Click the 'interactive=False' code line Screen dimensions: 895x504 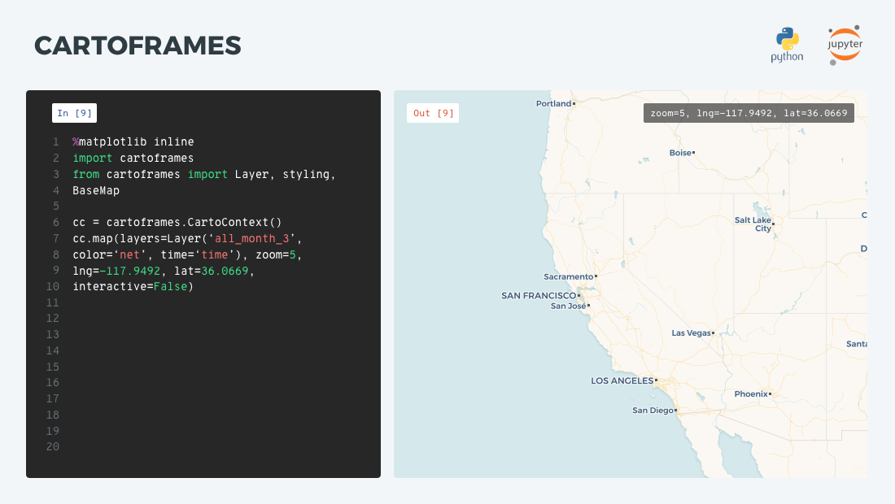click(133, 286)
